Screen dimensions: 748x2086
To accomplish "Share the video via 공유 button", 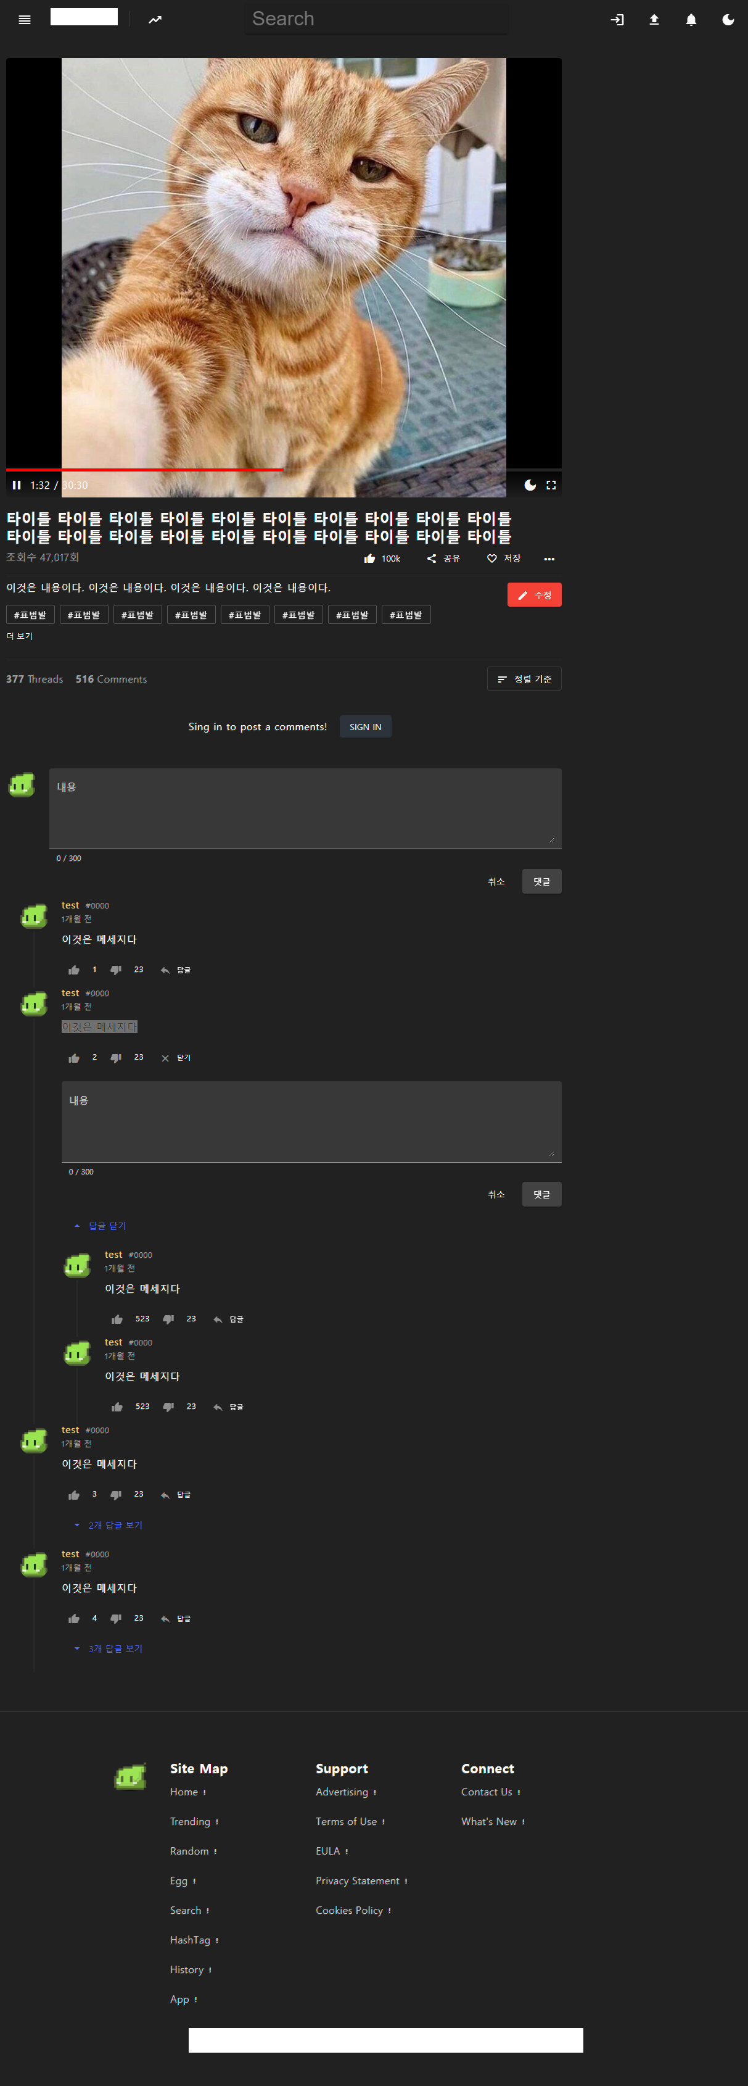I will (x=443, y=559).
